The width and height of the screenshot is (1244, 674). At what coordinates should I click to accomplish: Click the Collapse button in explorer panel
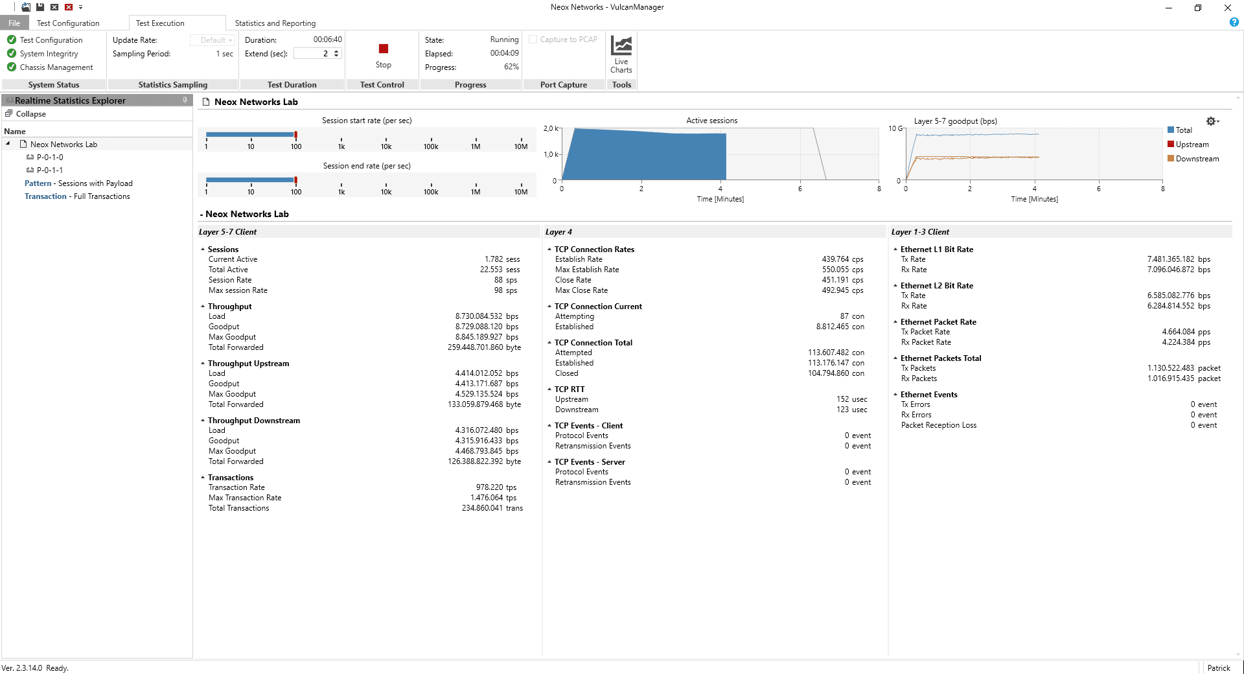(x=26, y=113)
